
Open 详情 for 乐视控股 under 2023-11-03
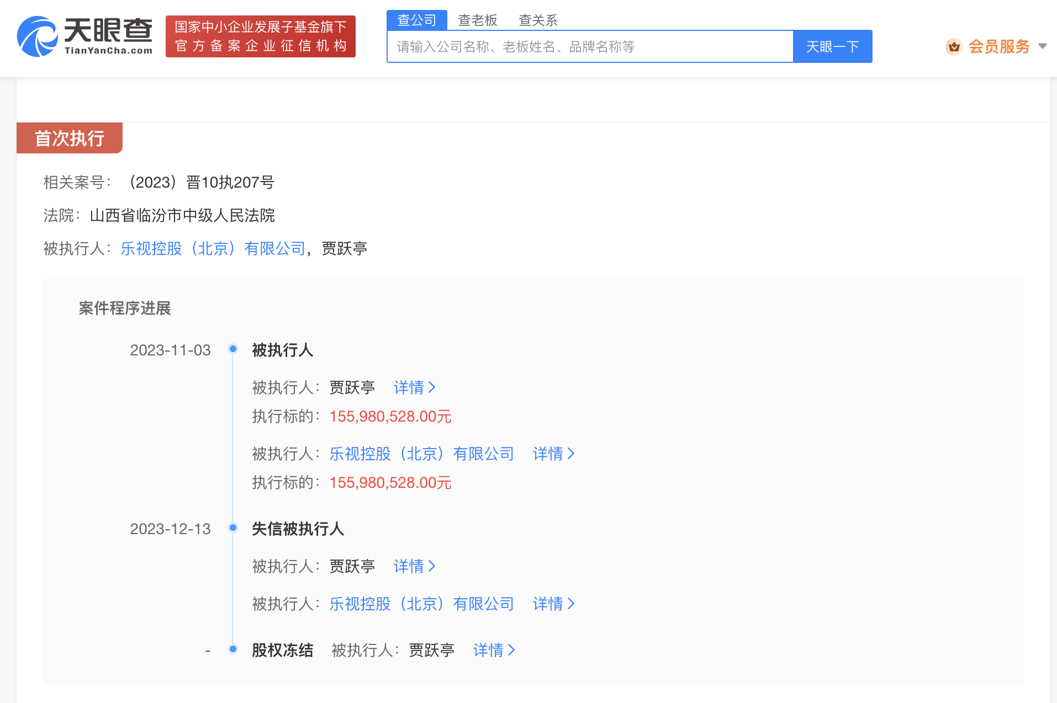tap(554, 454)
